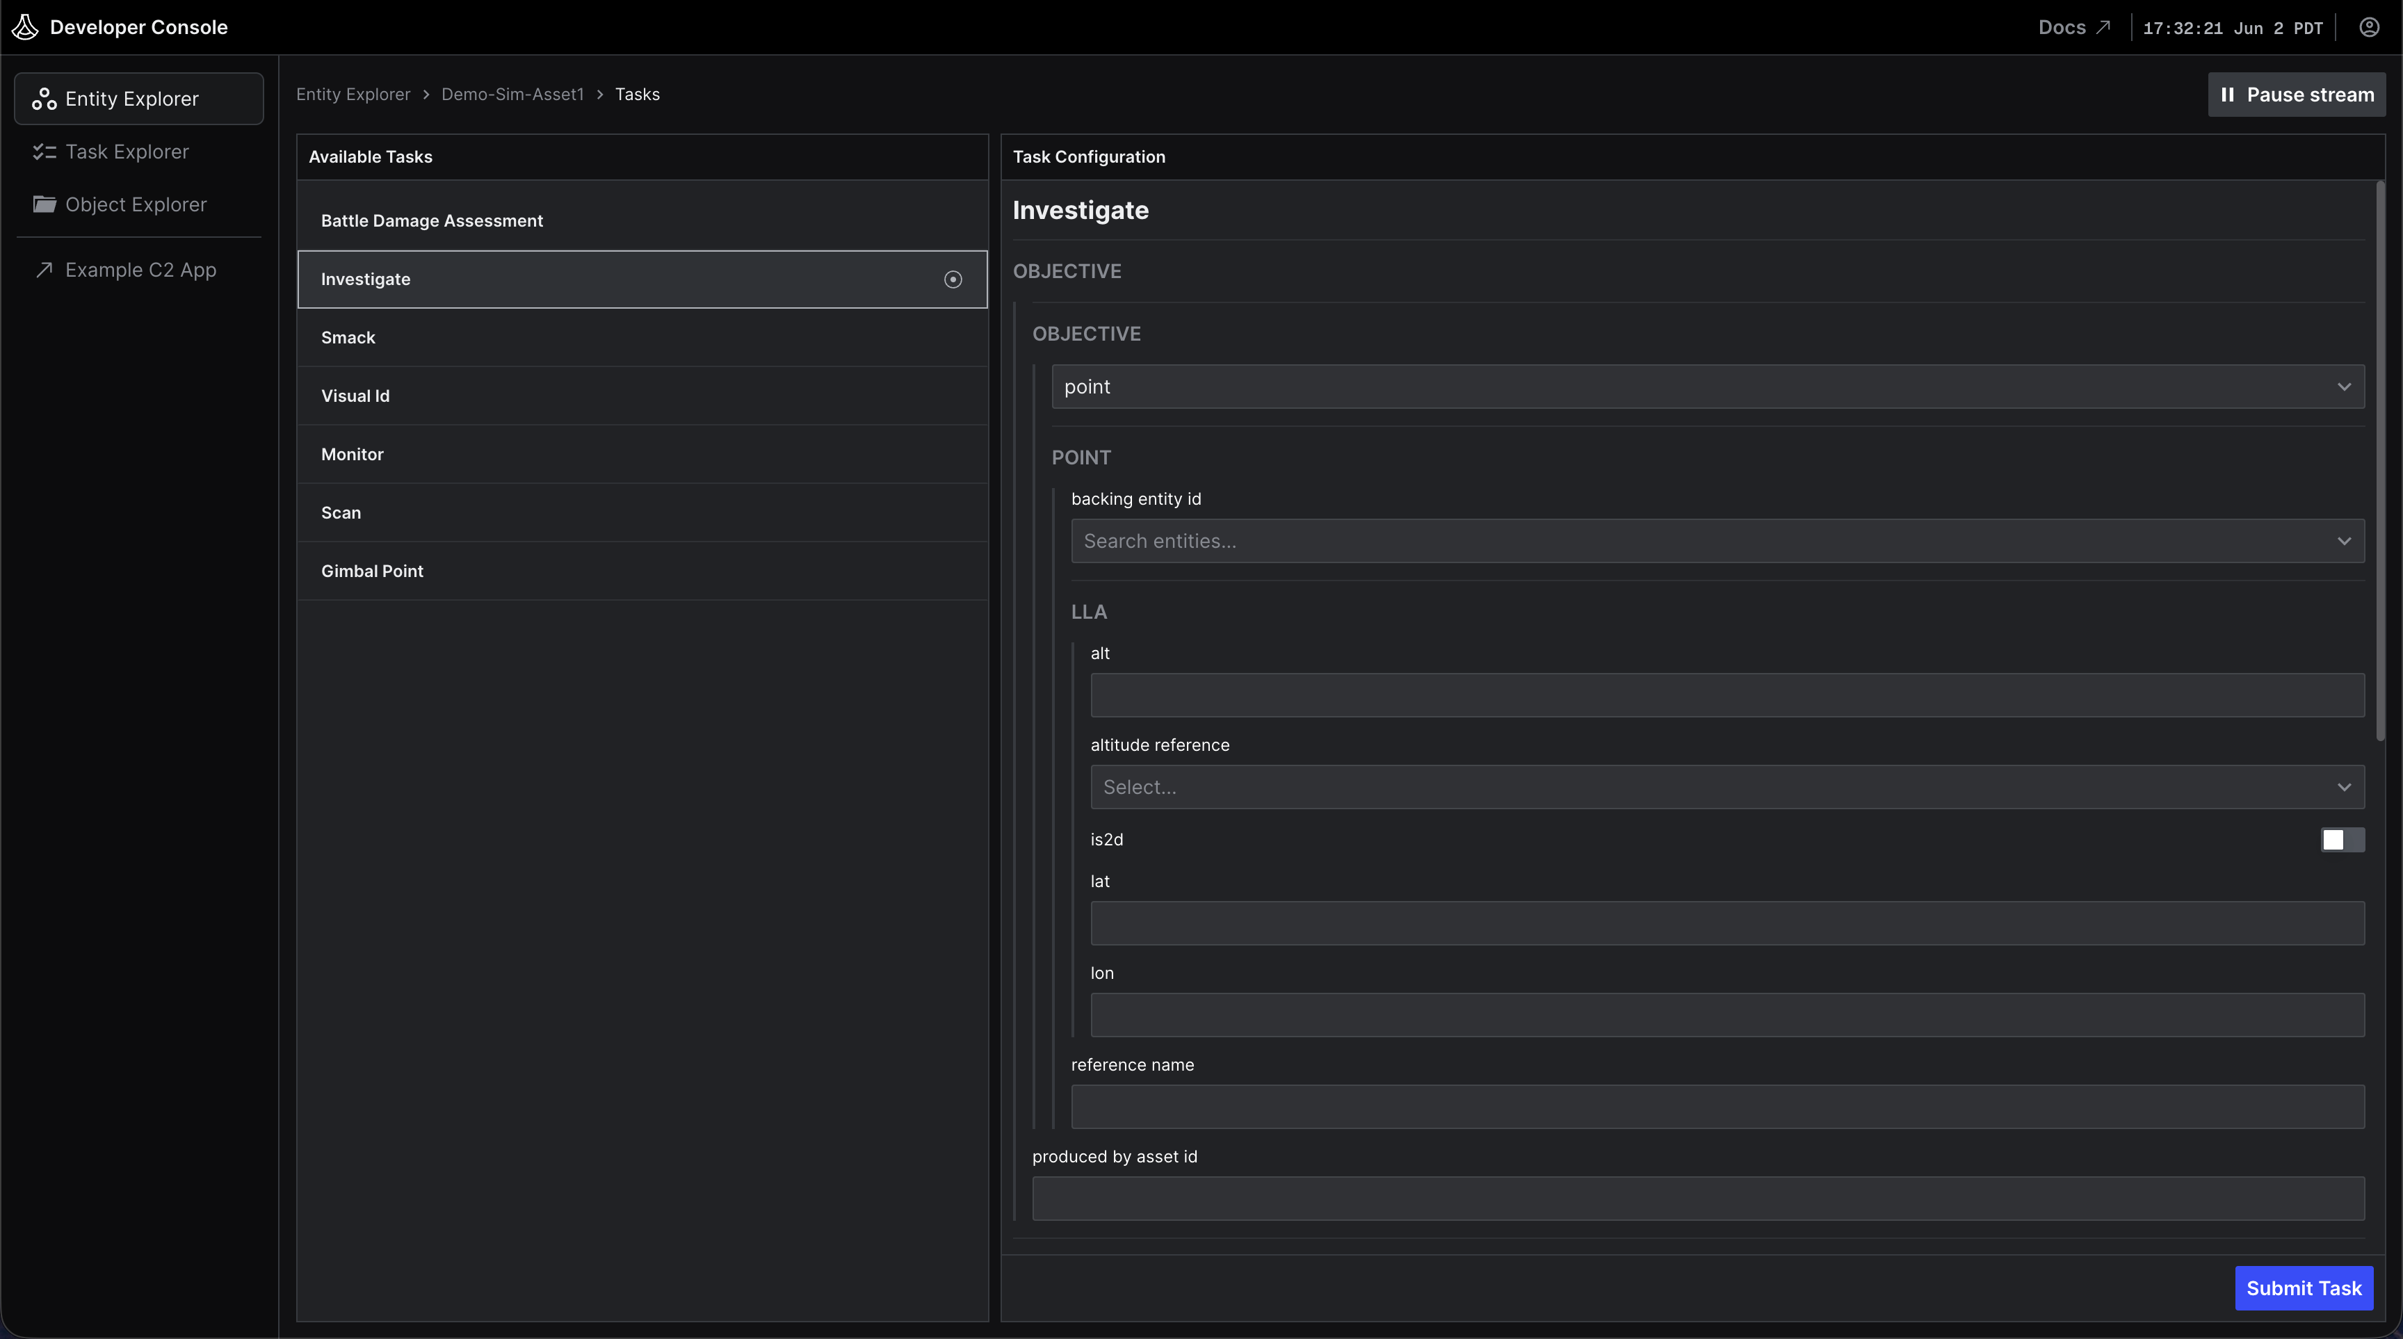This screenshot has height=1339, width=2403.
Task: Click the clock reading 17:32:21 Jun 2 PDT
Action: pos(2232,28)
